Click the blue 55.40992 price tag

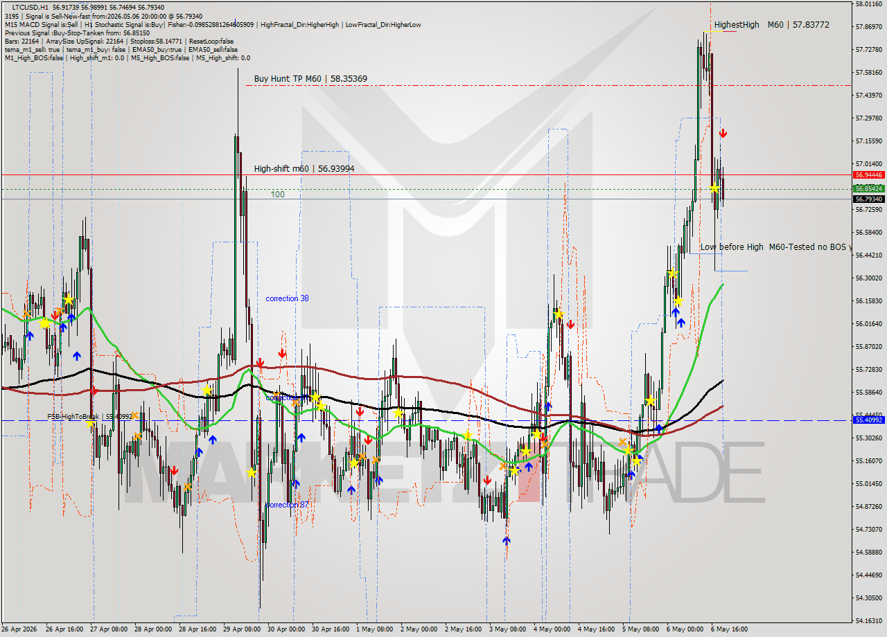tap(868, 420)
